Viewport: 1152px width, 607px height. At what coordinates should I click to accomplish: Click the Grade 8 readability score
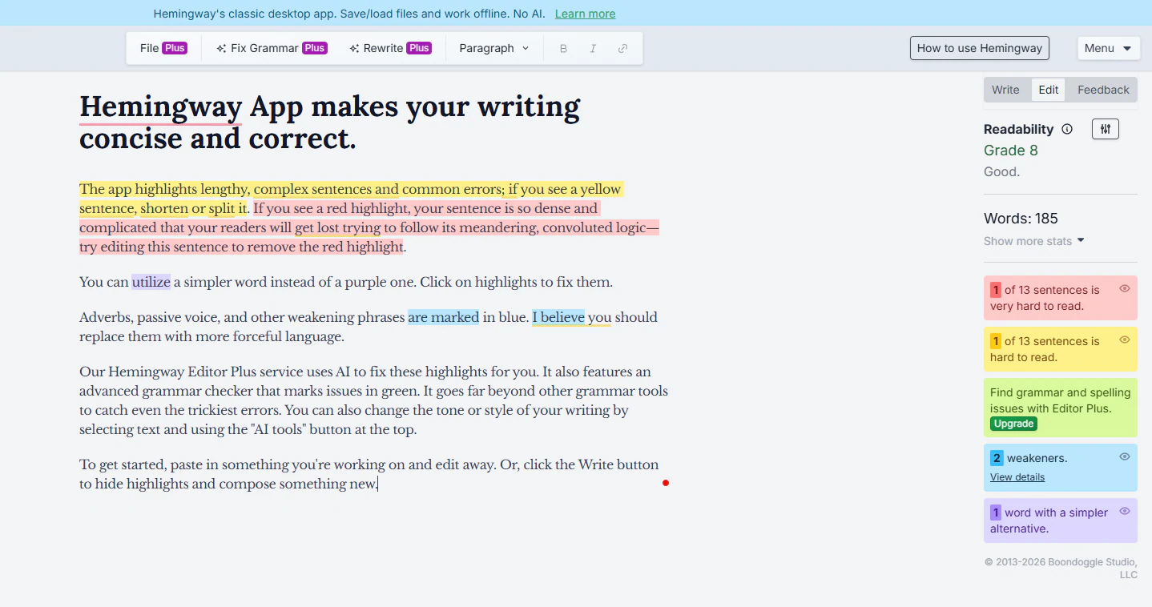tap(1011, 151)
